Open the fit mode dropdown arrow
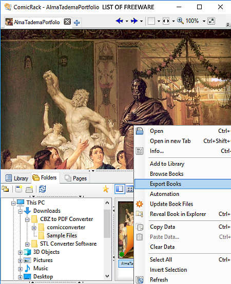Image resolution: width=231 pixels, height=284 pixels. (174, 22)
